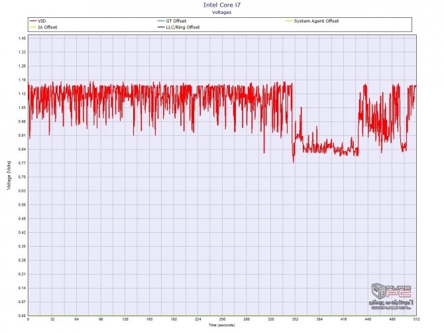Viewport: 444px width, 333px height.
Task: Click the 1.12 y-axis value
Action: (23, 94)
